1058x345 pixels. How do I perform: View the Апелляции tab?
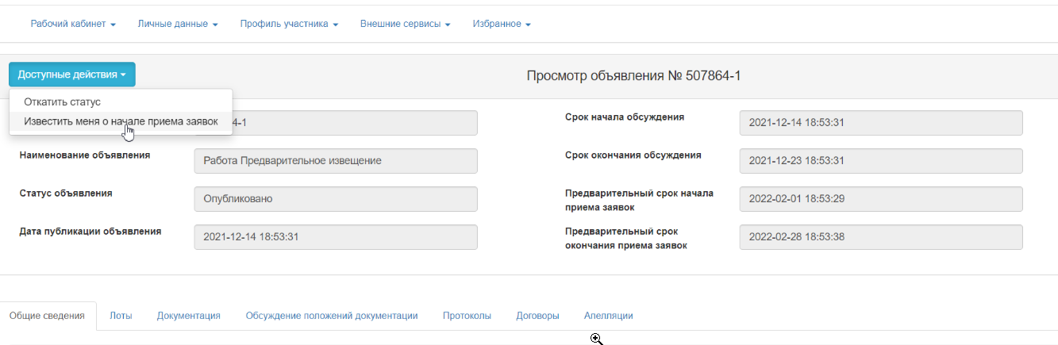(608, 316)
